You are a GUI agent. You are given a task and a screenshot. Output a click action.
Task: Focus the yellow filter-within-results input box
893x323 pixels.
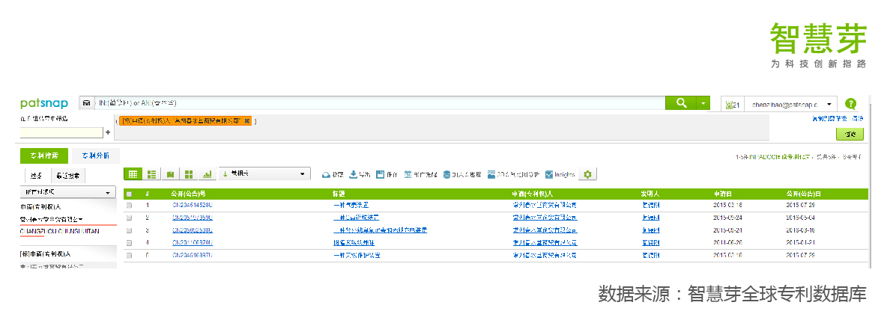tap(61, 132)
